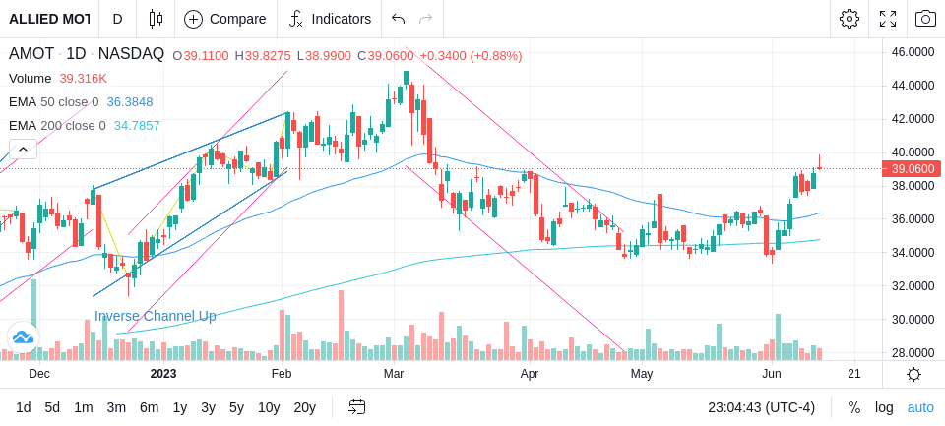Screen dimensions: 945x426
Task: Open the go-to-date calendar
Action: (356, 408)
